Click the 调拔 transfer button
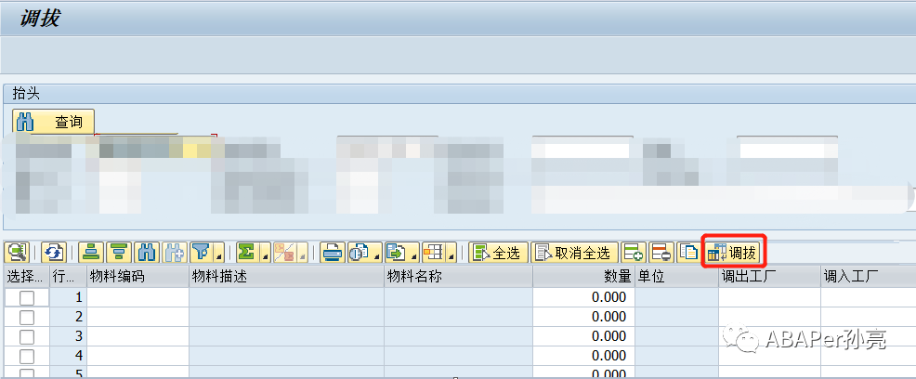Screen dimensions: 916x379 [x=733, y=253]
